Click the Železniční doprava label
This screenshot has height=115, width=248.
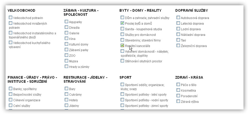194,46
